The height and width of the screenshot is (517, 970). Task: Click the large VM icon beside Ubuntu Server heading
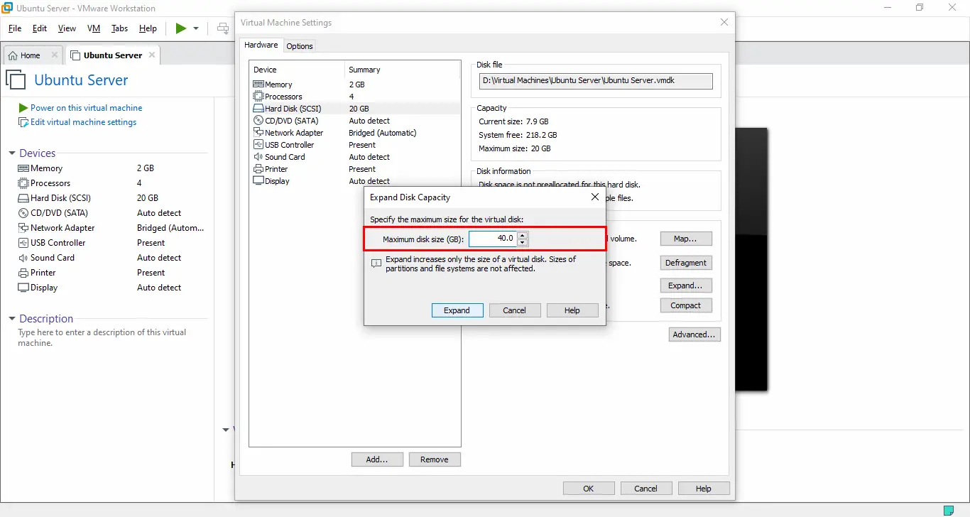(x=16, y=80)
